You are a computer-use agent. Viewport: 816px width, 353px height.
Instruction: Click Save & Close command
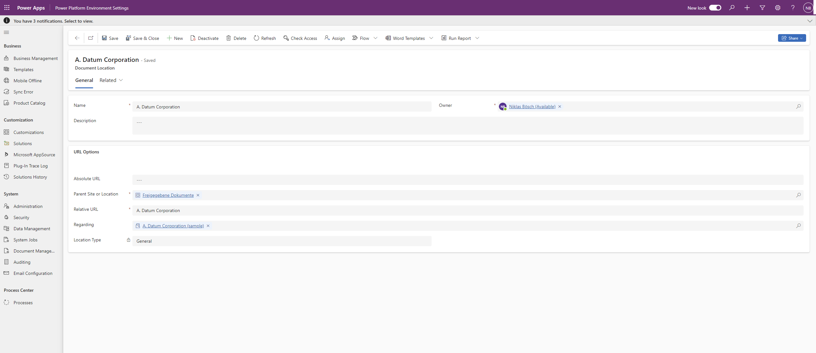coord(142,38)
